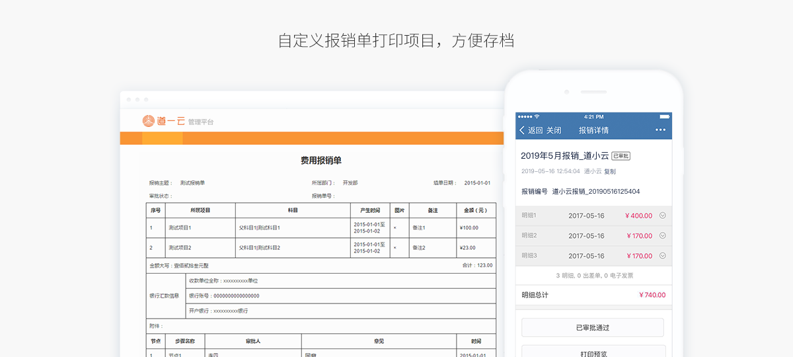The height and width of the screenshot is (357, 793).
Task: Expand 明细1 row with the chevron
Action: 662,216
